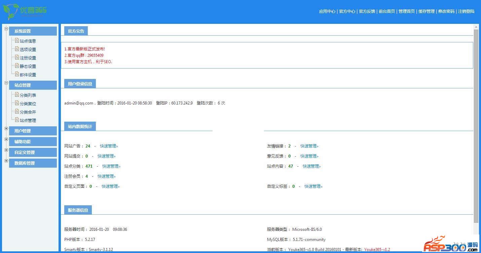Click the Microsoft-IIS/6.0 server type text

[307, 229]
